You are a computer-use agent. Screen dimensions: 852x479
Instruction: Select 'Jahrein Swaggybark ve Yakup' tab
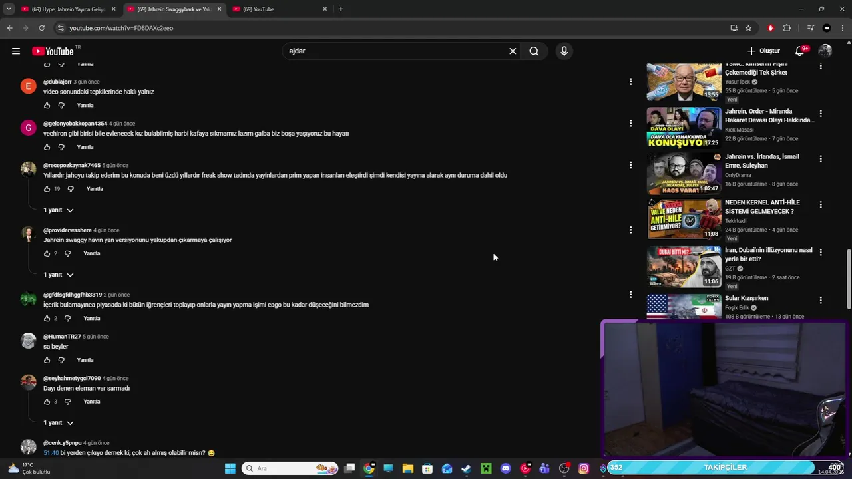coord(174,9)
